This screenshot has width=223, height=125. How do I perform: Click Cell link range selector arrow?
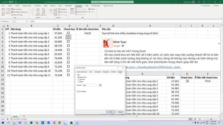pyautogui.click(x=100, y=85)
